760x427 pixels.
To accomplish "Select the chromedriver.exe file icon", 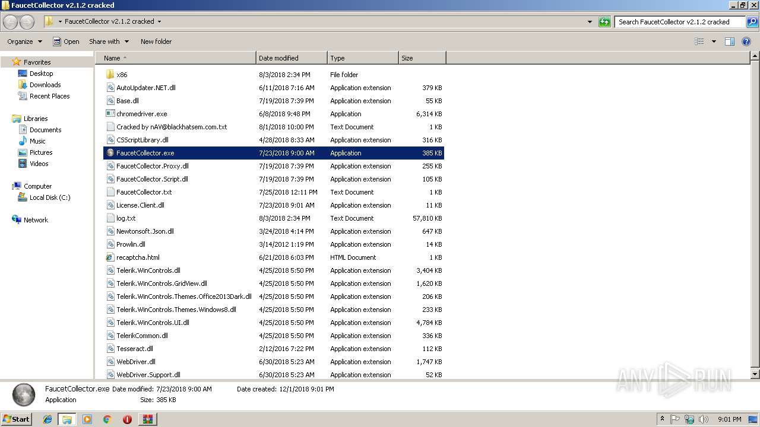I will [x=110, y=114].
